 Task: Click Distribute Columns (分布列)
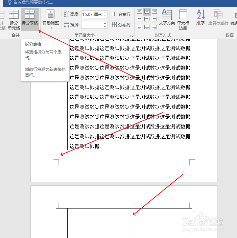point(121,25)
